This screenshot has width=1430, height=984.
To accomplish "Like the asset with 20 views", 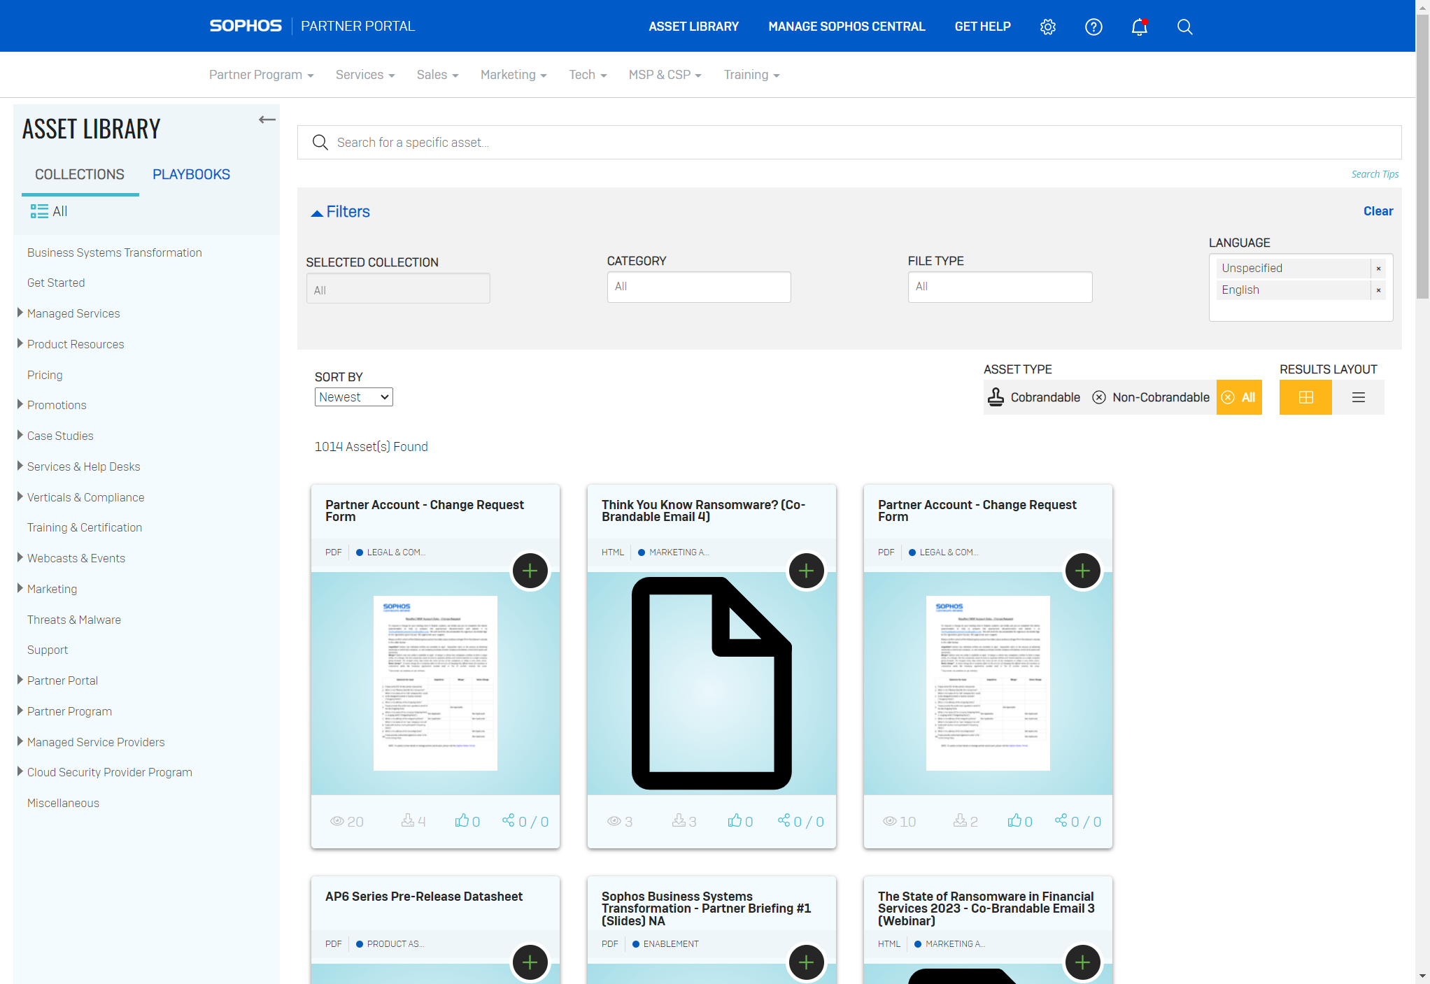I will [462, 820].
